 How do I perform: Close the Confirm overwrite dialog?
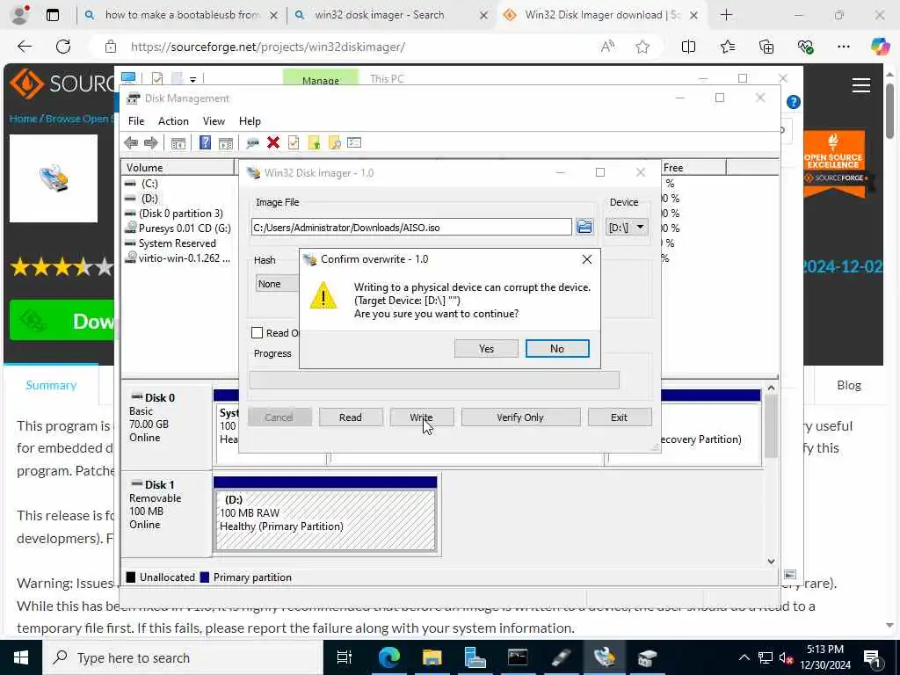[x=586, y=259]
